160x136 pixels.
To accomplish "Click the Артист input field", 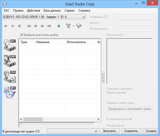I will pyautogui.click(x=134, y=23).
